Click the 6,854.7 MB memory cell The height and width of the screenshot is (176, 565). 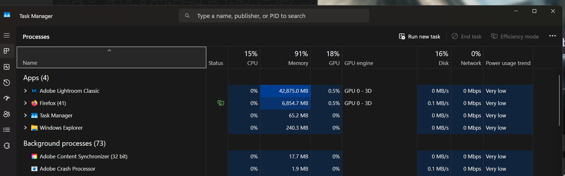point(285,103)
